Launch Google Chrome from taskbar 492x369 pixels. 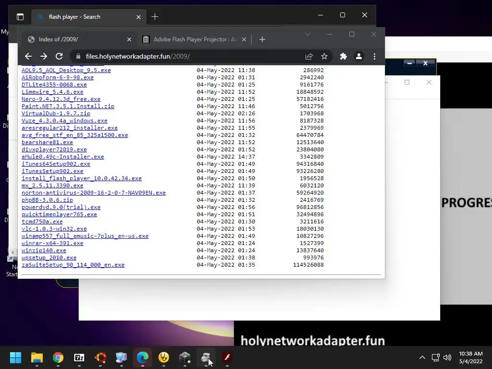58,357
